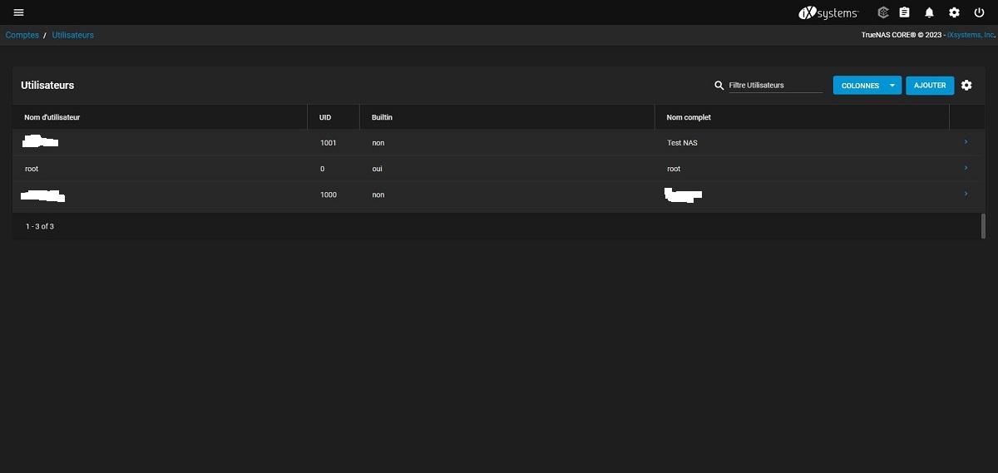Sort by Nom d'utilisateur column header
Image resolution: width=998 pixels, height=473 pixels.
52,117
